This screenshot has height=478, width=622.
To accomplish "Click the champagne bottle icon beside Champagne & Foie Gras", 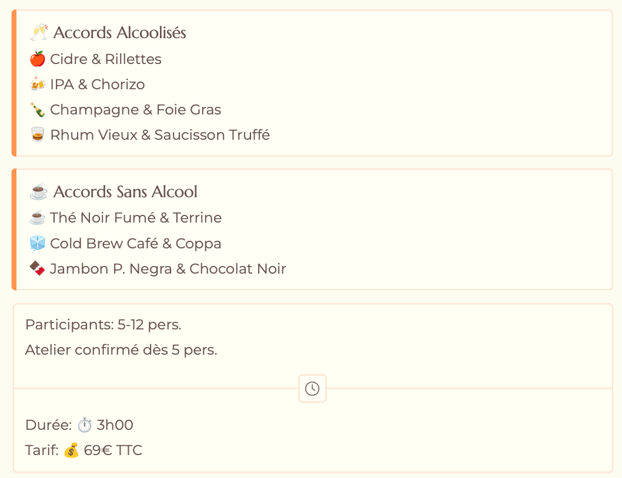I will pos(38,110).
